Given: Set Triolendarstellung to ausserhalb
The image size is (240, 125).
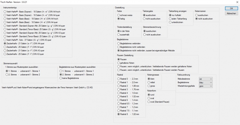Looking at the screenshot, I should coord(118,35).
